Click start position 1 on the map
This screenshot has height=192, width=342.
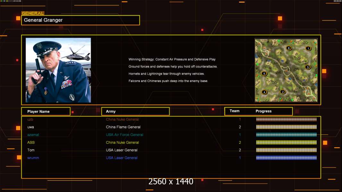pos(308,48)
